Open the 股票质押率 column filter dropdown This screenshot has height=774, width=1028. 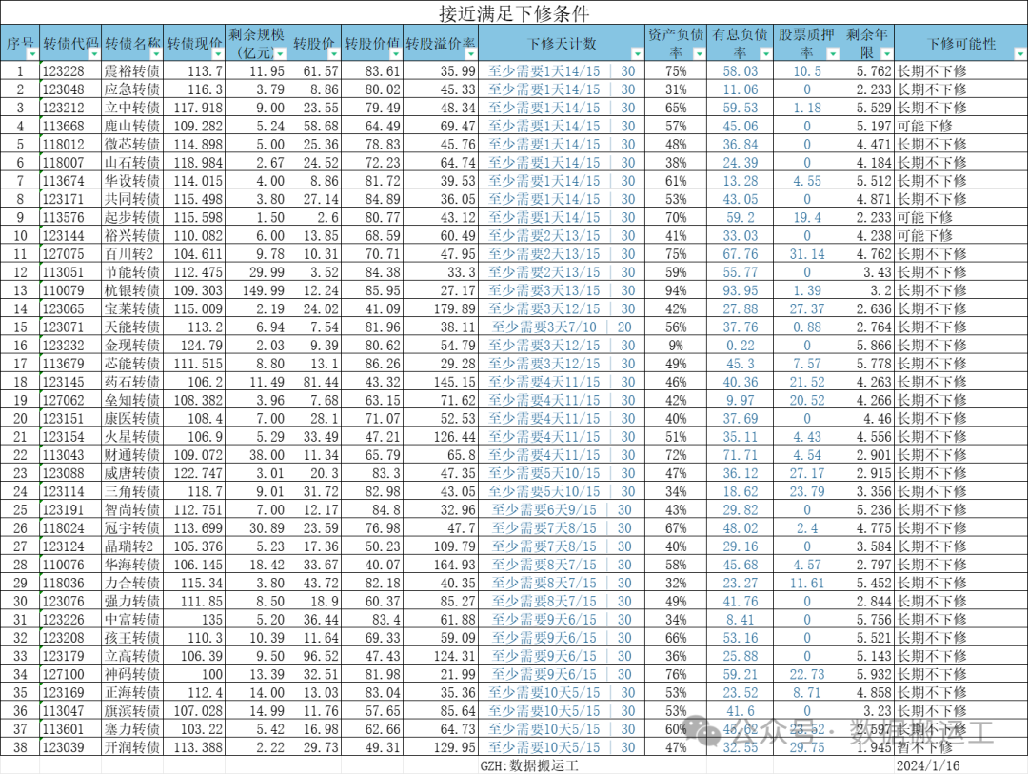pyautogui.click(x=833, y=53)
